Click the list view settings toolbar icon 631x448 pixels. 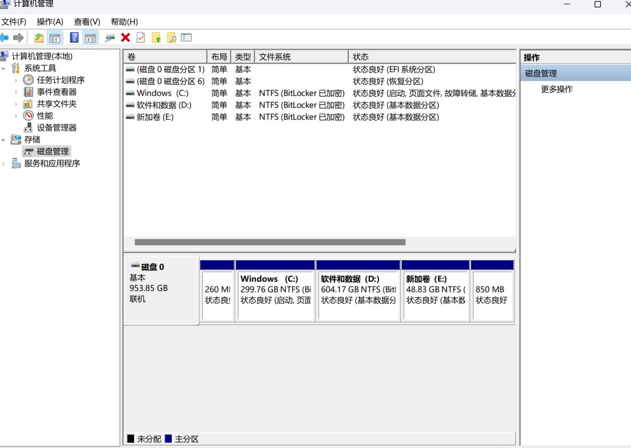[187, 38]
